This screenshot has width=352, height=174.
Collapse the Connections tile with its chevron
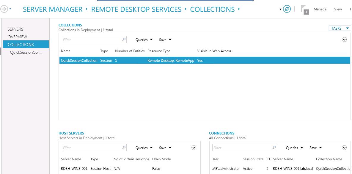(x=345, y=148)
